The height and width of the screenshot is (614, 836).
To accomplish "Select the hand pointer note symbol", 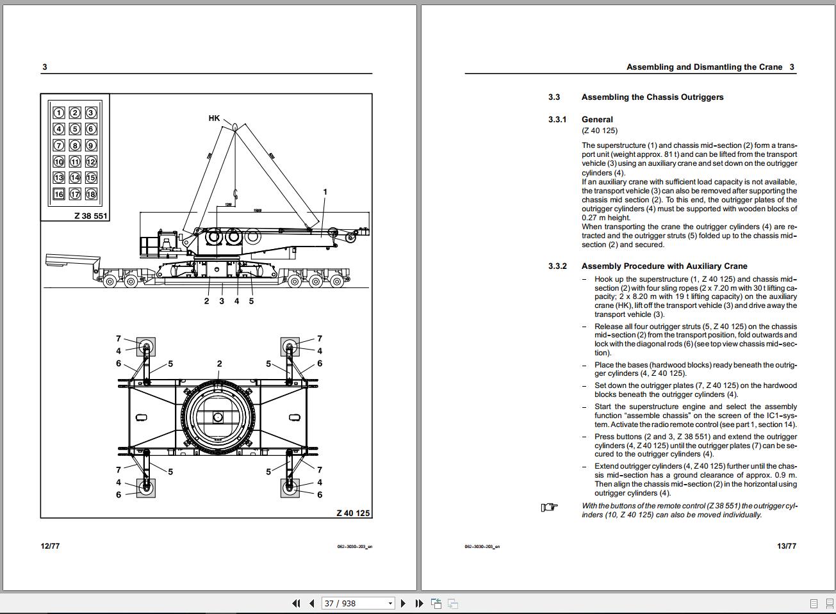I will click(x=550, y=508).
